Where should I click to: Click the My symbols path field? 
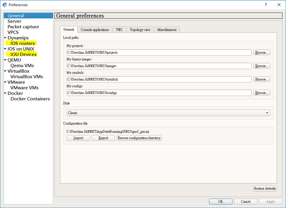click(x=159, y=79)
